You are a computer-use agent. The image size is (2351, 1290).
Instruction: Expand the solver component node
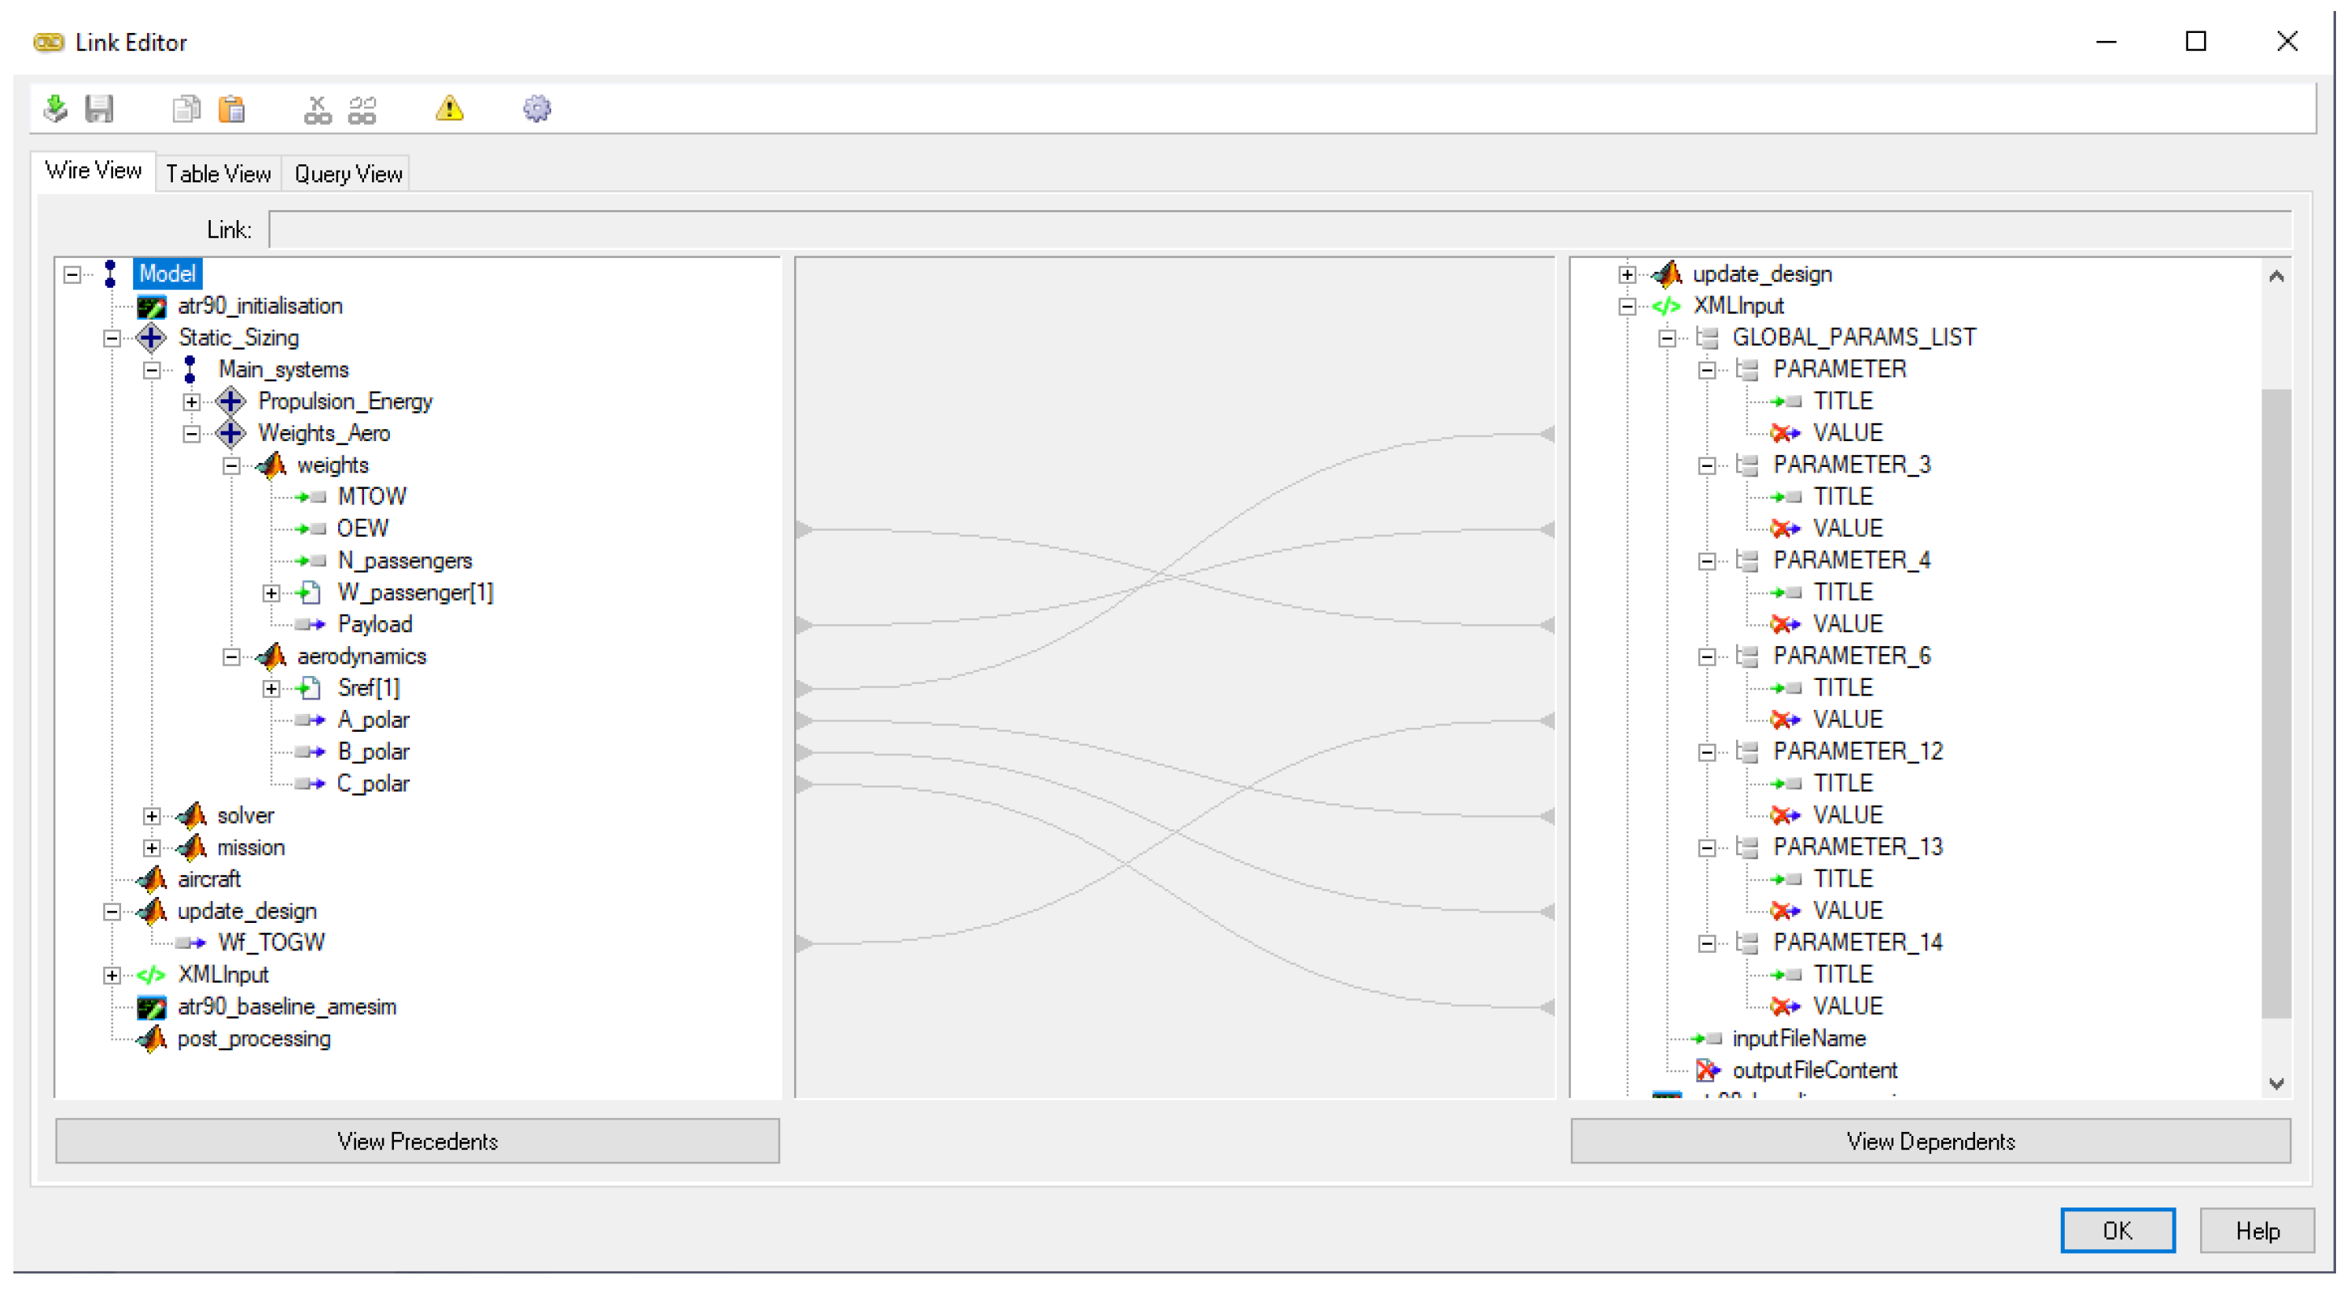(x=153, y=817)
